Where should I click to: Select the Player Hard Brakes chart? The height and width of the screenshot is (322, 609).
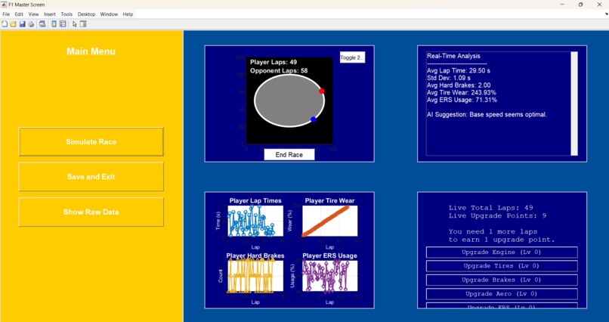(x=255, y=276)
